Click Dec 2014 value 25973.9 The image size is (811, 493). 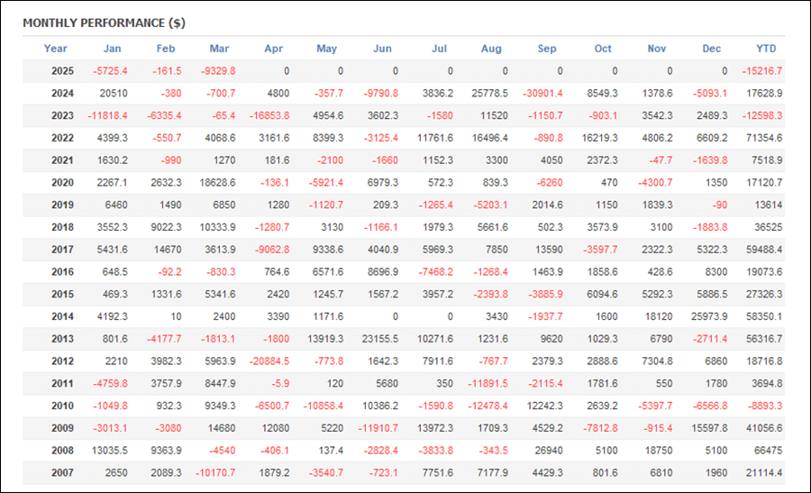point(709,316)
